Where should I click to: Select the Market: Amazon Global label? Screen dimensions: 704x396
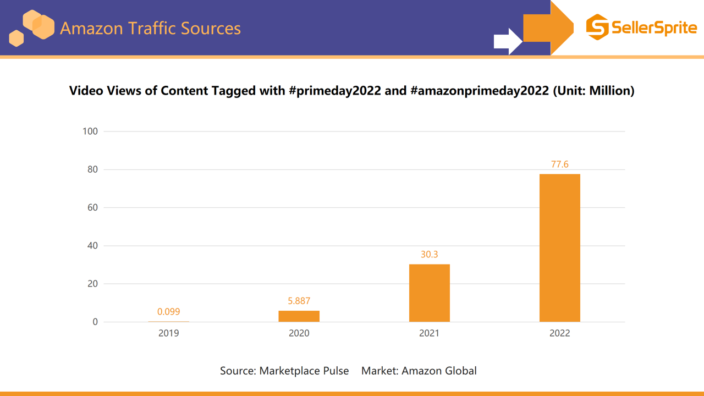click(419, 371)
